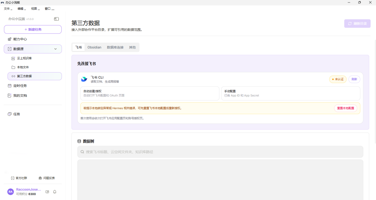Switch to the 数据库连接 tab
This screenshot has width=376, height=200.
(115, 47)
